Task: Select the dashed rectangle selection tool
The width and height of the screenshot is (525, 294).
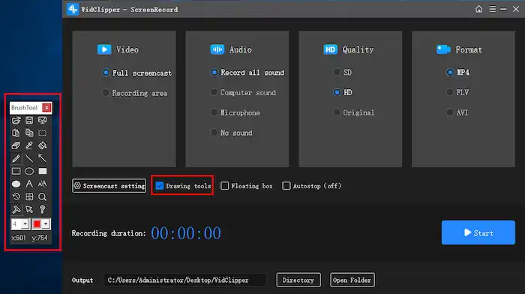Action: 43,133
